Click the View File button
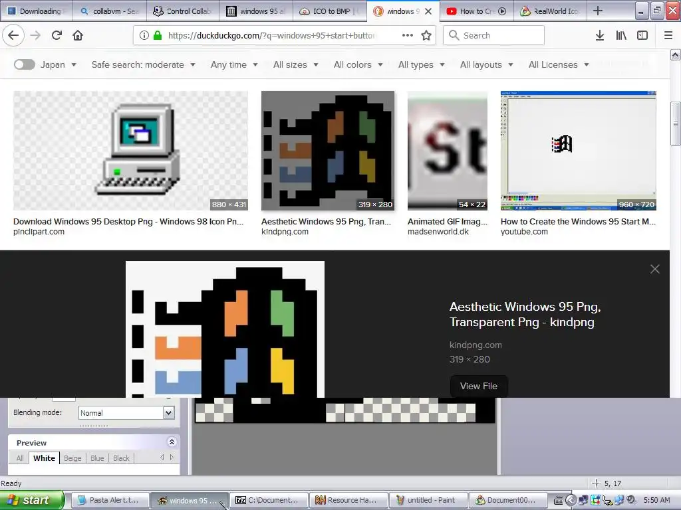 click(x=479, y=386)
